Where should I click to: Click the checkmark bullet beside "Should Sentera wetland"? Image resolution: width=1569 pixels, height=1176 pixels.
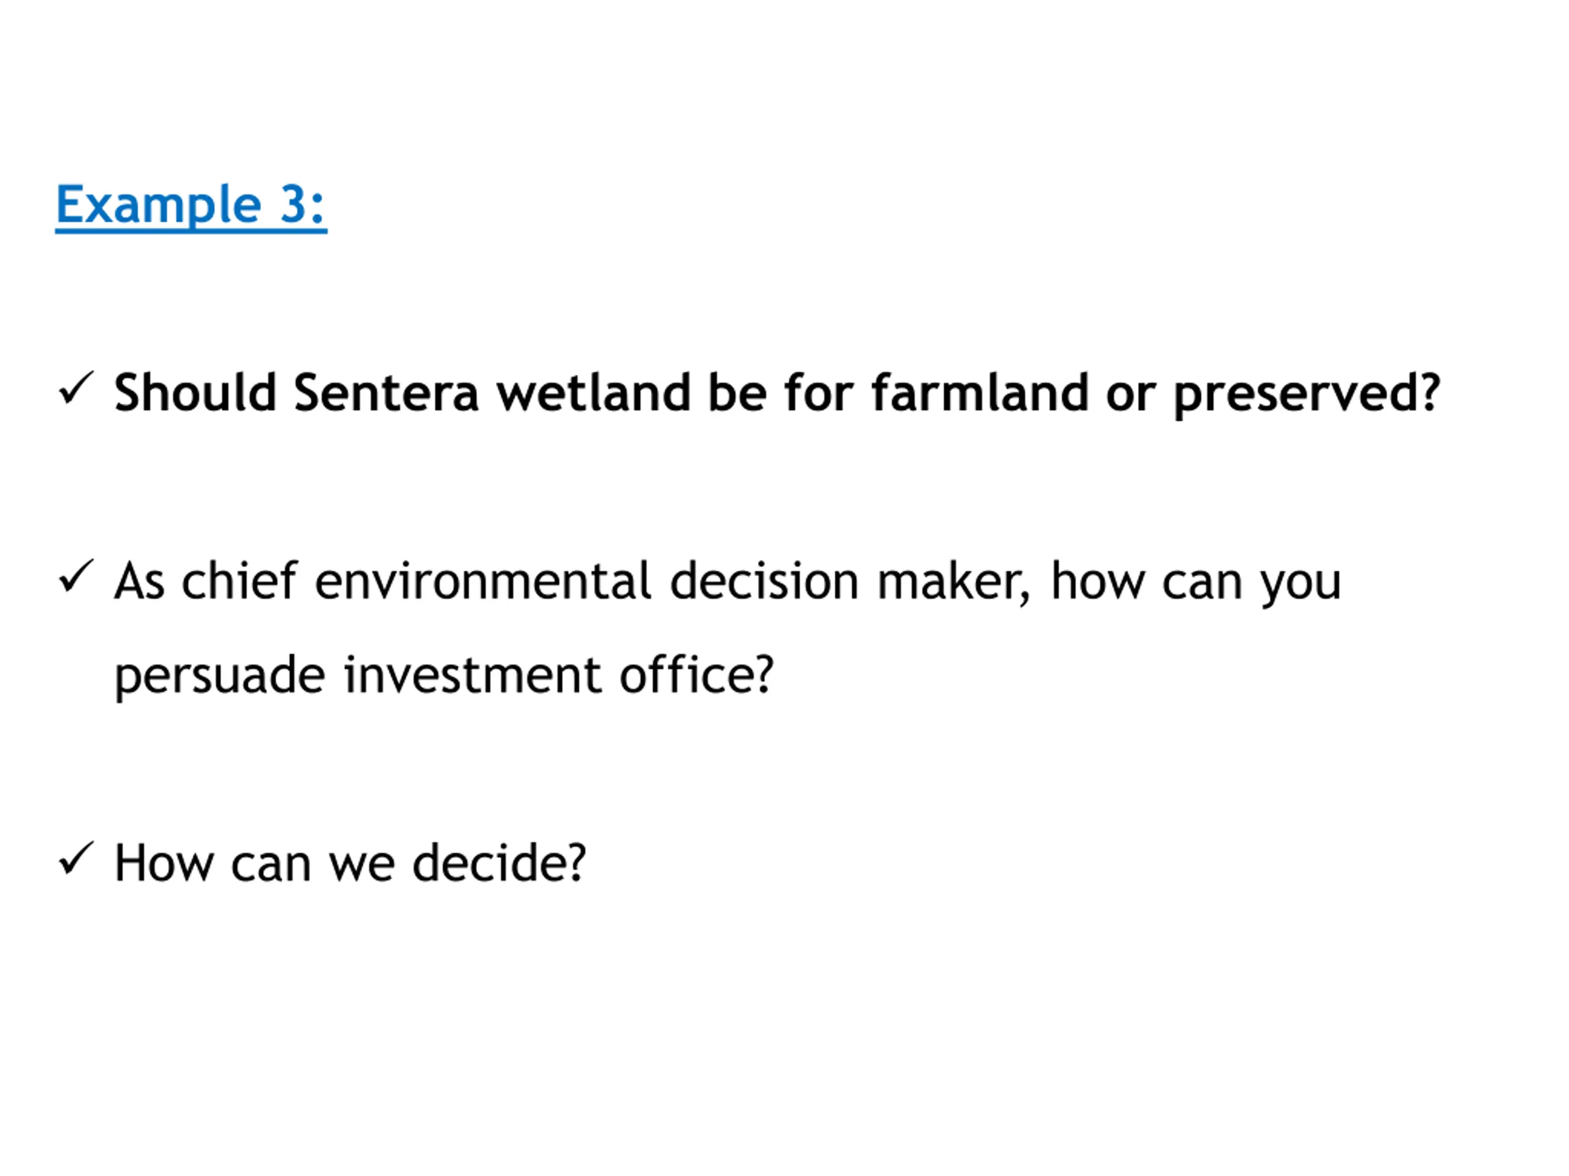(76, 388)
